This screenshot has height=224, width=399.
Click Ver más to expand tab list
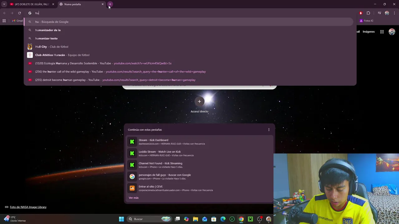pyautogui.click(x=134, y=198)
